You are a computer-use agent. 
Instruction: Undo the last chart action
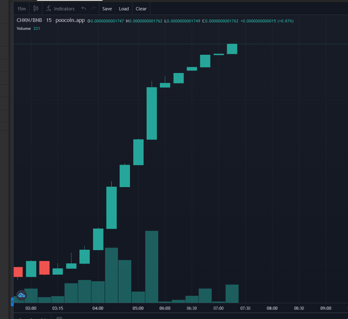click(x=83, y=8)
